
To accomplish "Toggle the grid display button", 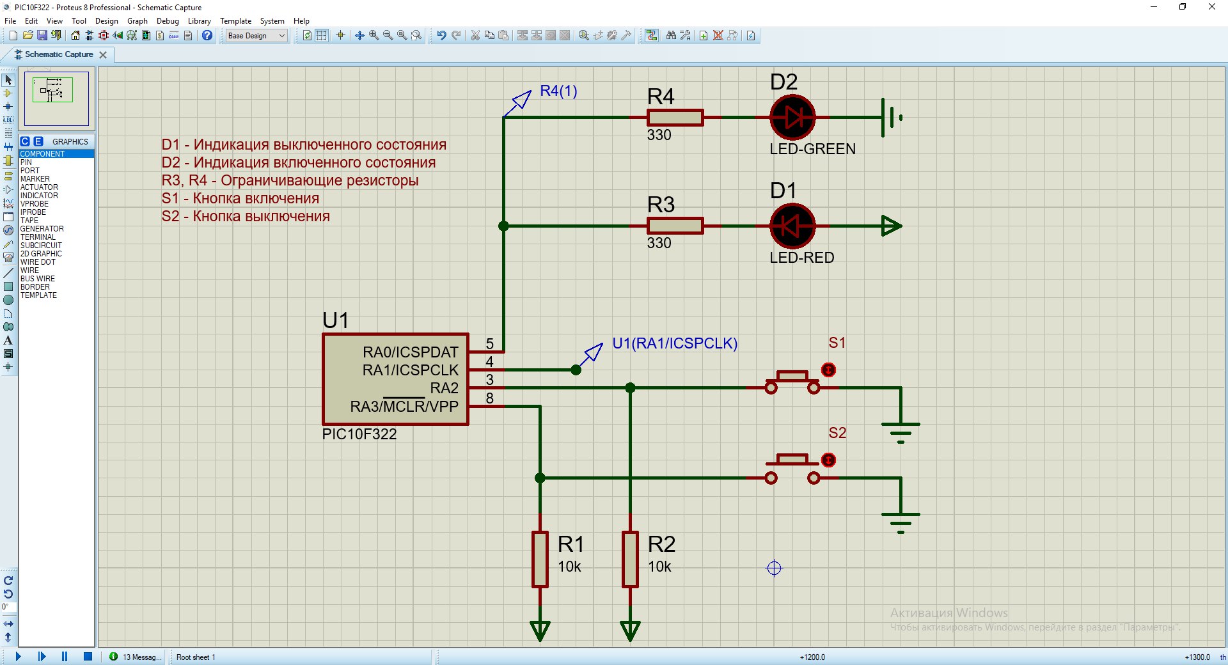I will point(322,36).
